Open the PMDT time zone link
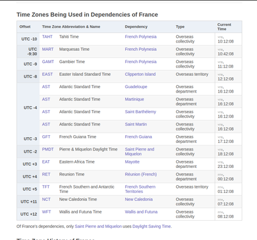The height and width of the screenshot is (240, 257). pyautogui.click(x=48, y=149)
